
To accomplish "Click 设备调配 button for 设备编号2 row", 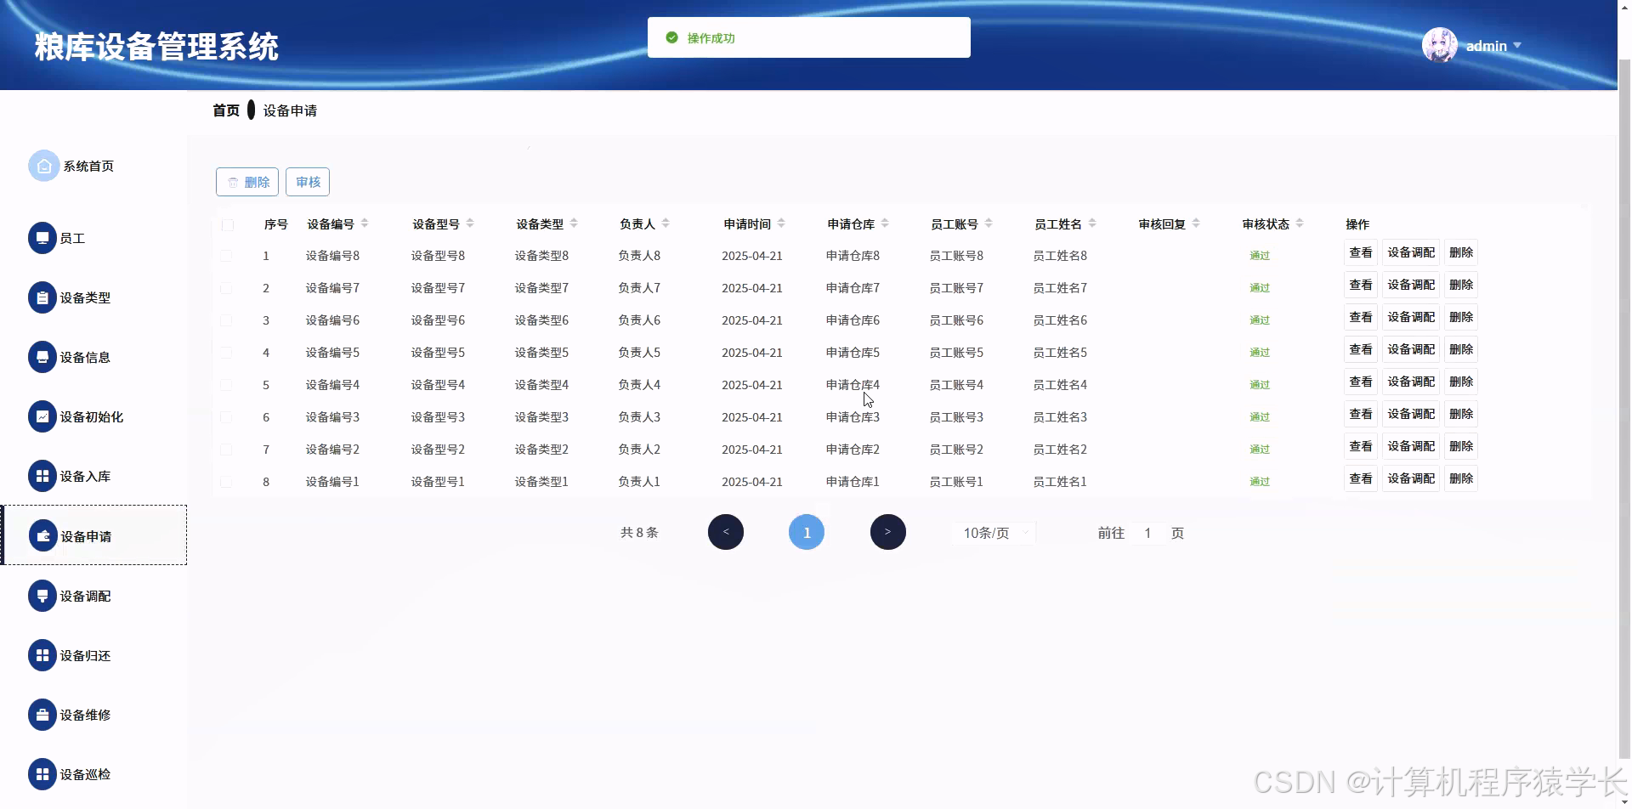I will (1411, 446).
